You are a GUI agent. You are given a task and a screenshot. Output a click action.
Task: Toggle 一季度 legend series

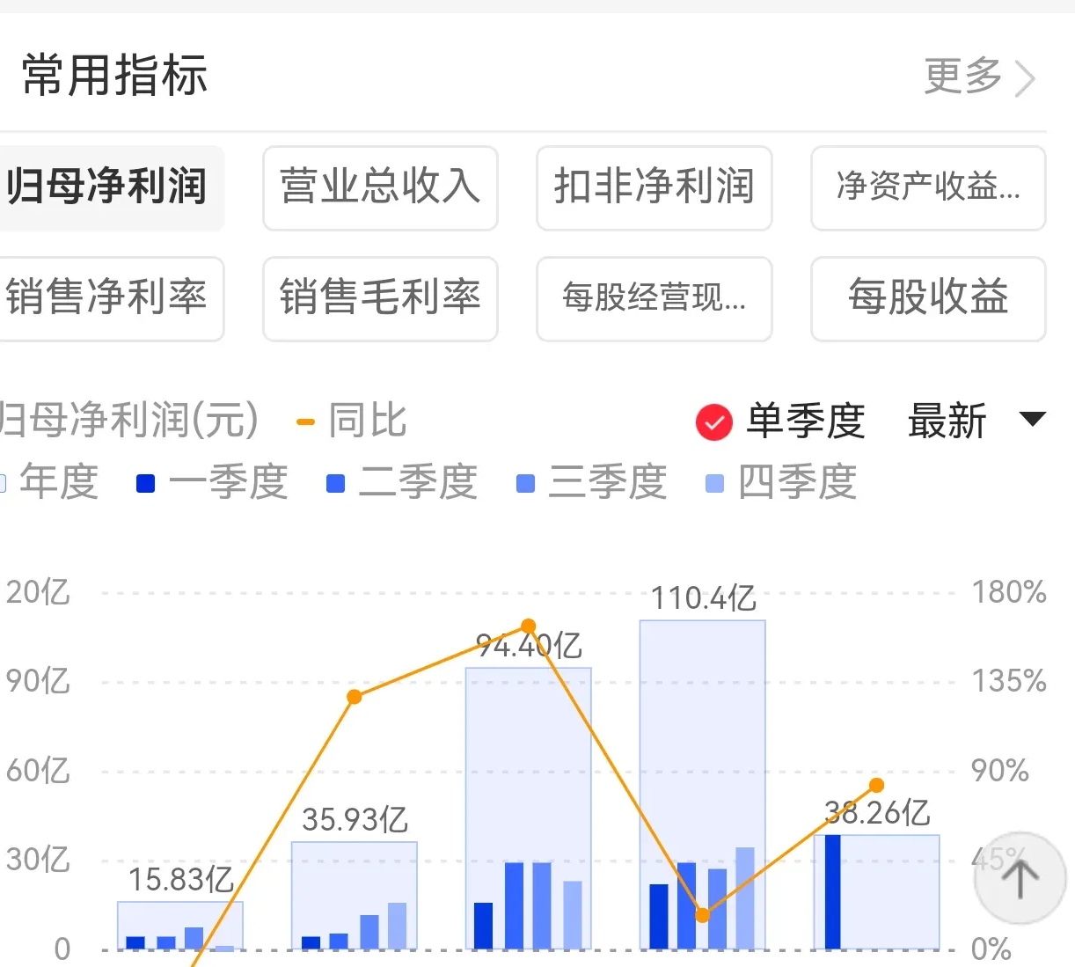pos(212,482)
